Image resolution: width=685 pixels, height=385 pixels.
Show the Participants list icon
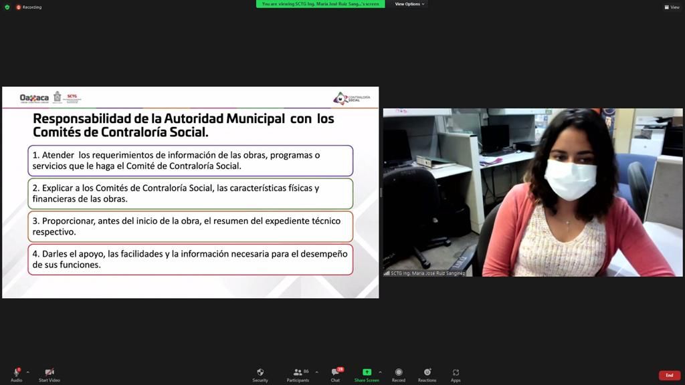coord(298,374)
